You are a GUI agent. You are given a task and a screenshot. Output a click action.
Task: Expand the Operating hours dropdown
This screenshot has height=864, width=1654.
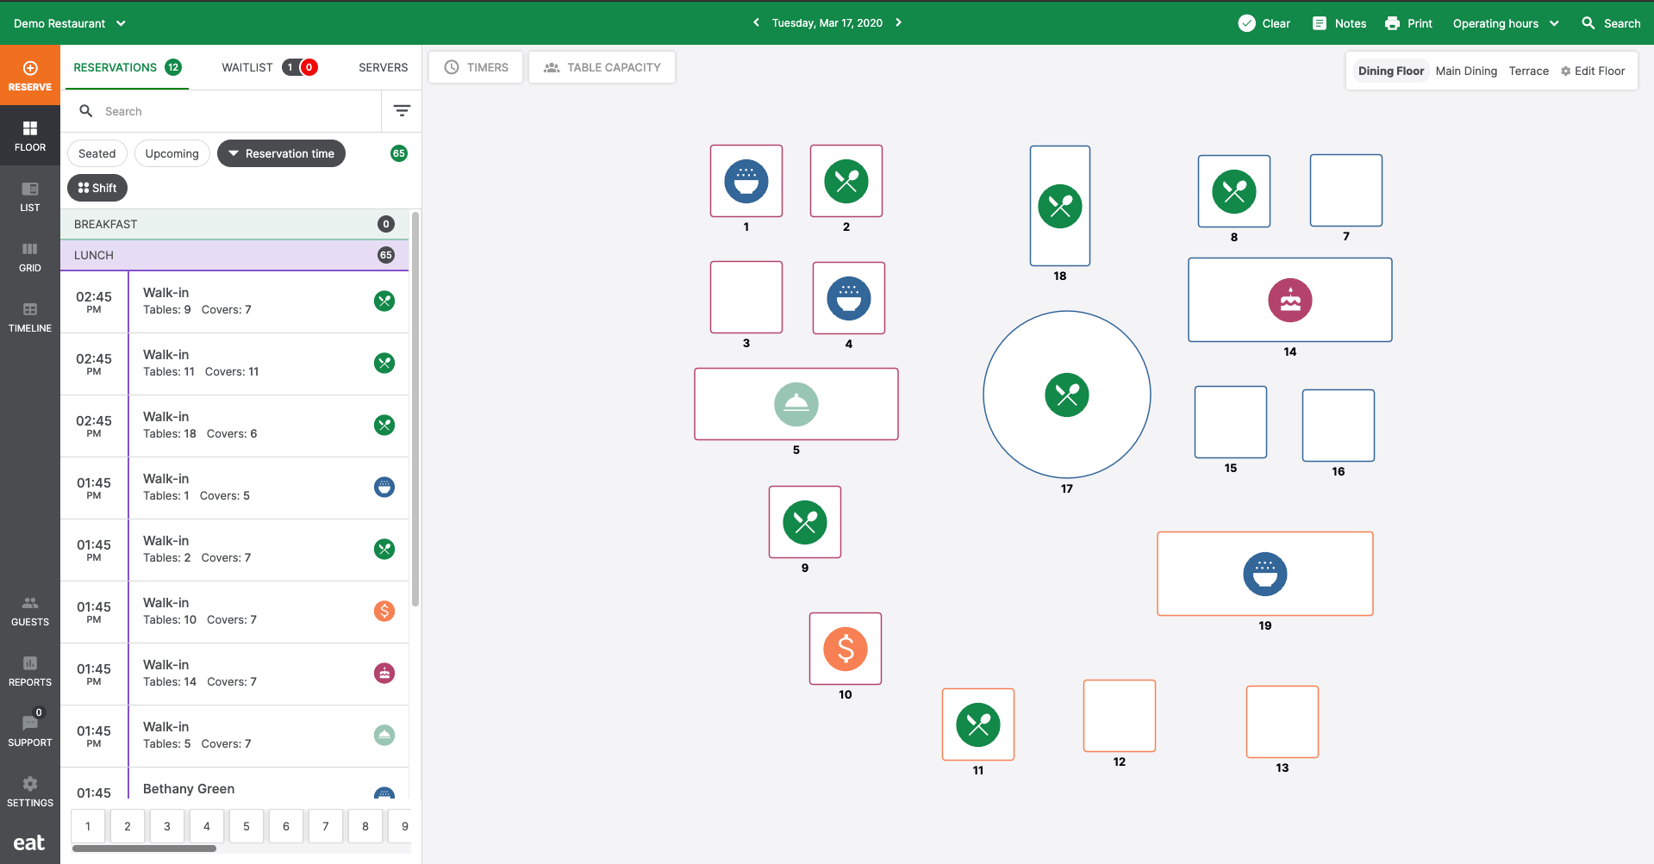1505,23
